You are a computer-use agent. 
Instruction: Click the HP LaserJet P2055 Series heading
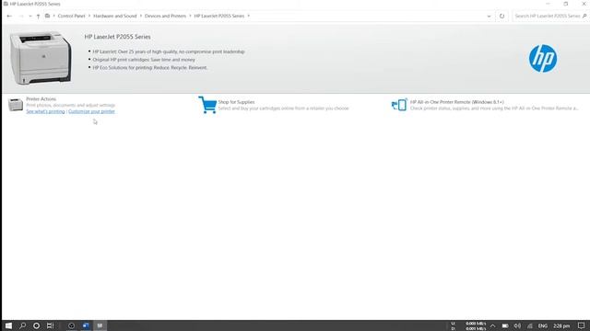coord(117,37)
